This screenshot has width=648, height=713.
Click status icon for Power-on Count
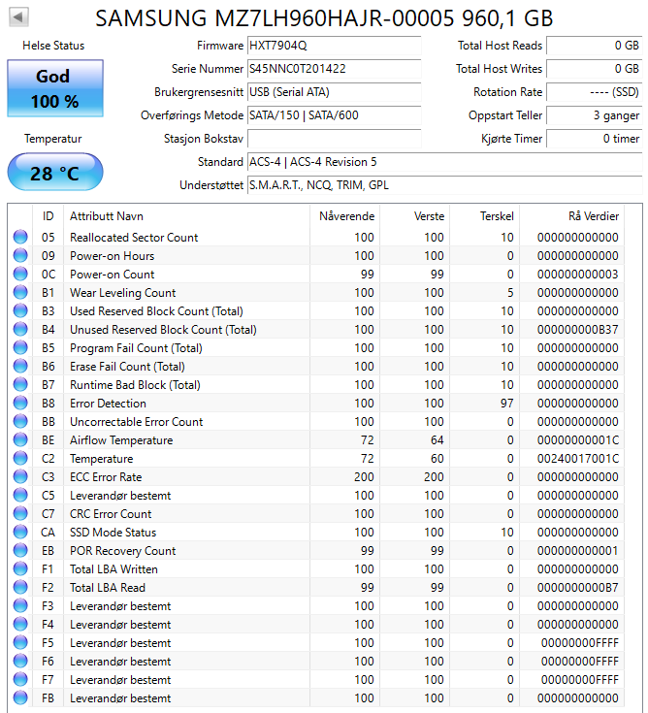pos(20,274)
